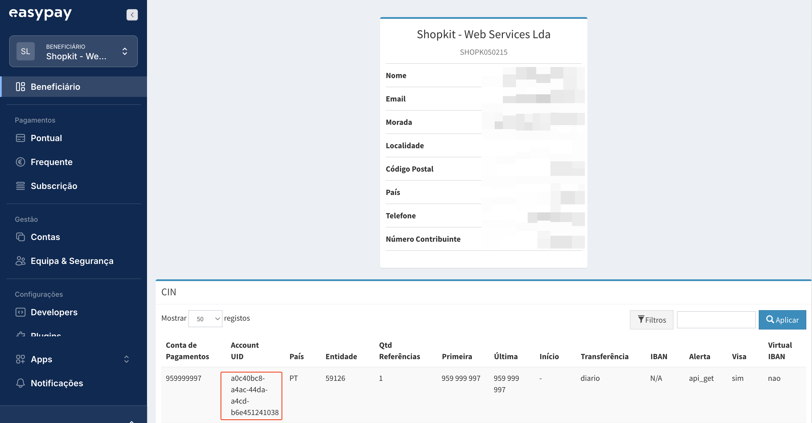Viewport: 812px width, 423px height.
Task: Click the Beneficiário dashboard icon
Action: click(x=21, y=86)
